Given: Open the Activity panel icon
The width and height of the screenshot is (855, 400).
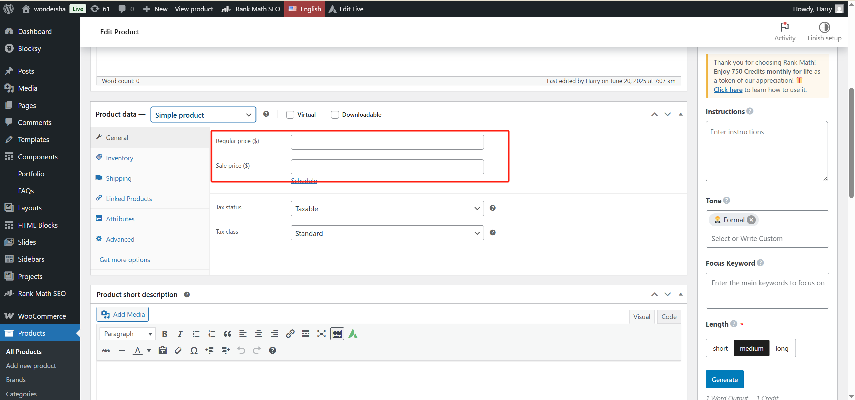Looking at the screenshot, I should (x=785, y=32).
